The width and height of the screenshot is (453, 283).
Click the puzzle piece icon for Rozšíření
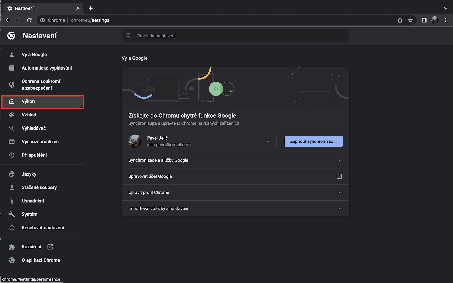pos(12,247)
